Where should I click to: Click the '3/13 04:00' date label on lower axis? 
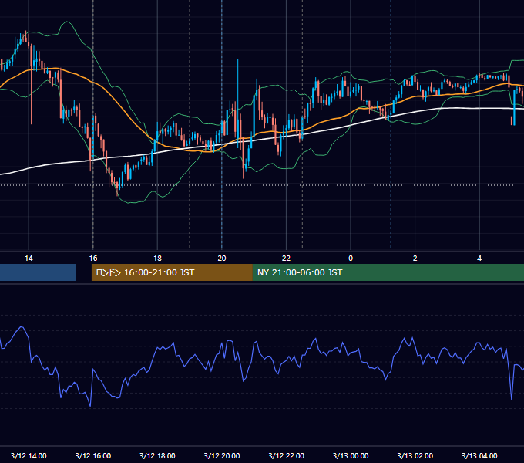tap(479, 455)
